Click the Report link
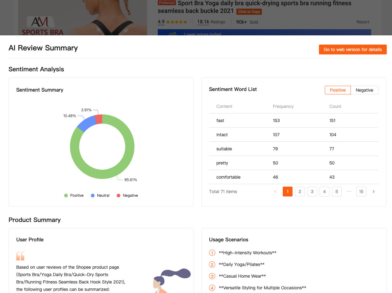Screen dimensions: 392x293 coord(363,22)
